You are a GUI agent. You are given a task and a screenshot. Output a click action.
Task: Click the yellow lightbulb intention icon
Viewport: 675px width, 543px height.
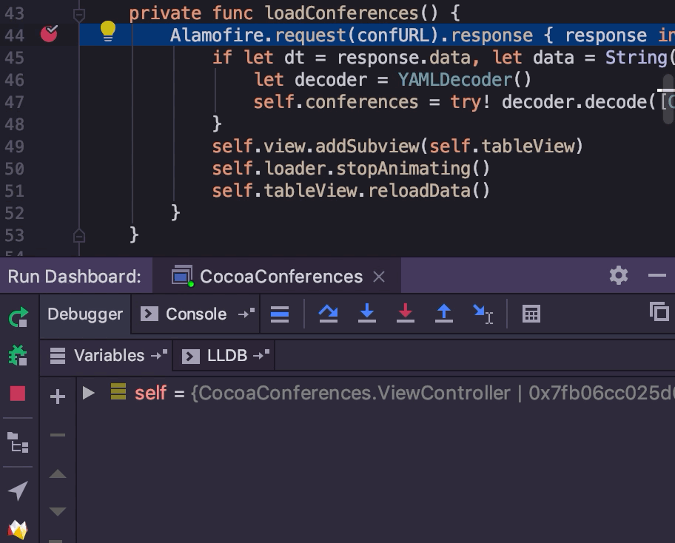point(108,31)
